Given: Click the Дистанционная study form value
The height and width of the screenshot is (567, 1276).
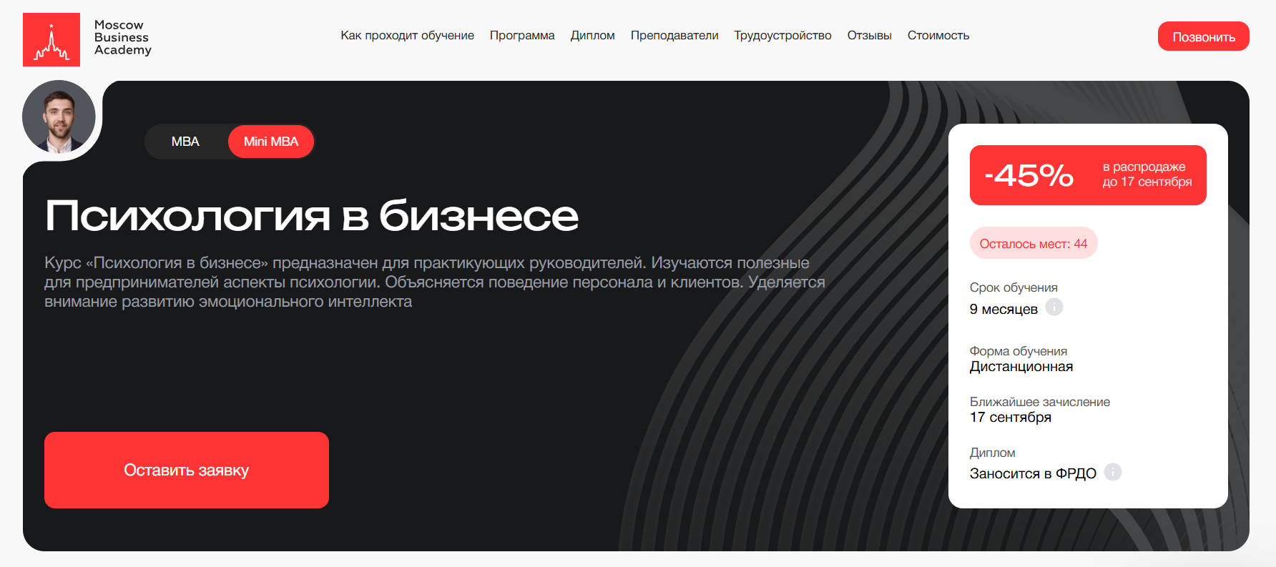Looking at the screenshot, I should [1021, 367].
